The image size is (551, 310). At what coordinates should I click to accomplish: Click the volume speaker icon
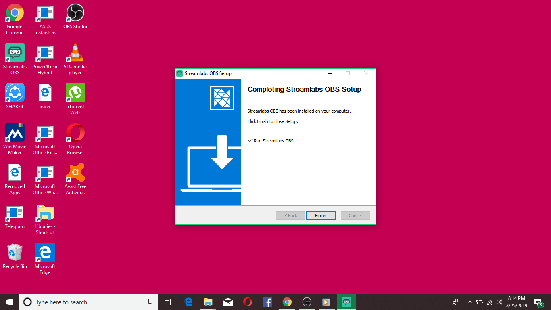[x=499, y=302]
